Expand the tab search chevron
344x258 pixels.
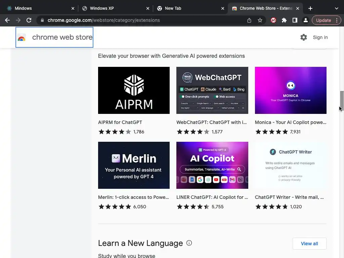point(337,8)
